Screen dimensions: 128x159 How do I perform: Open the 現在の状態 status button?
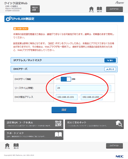(x=35, y=9)
